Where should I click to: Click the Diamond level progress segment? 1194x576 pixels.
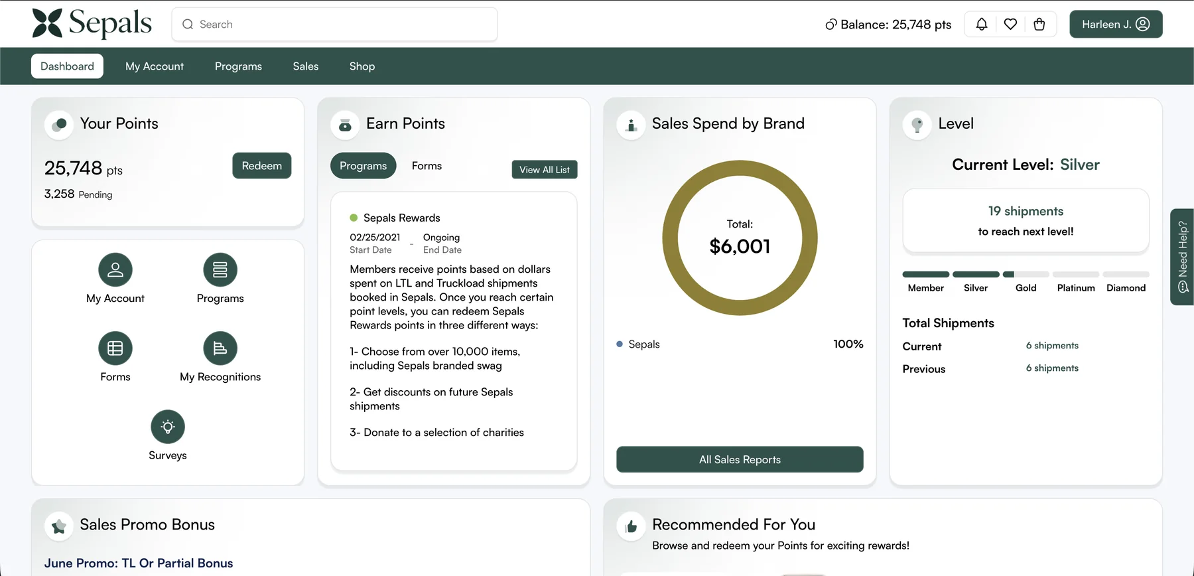coord(1126,274)
